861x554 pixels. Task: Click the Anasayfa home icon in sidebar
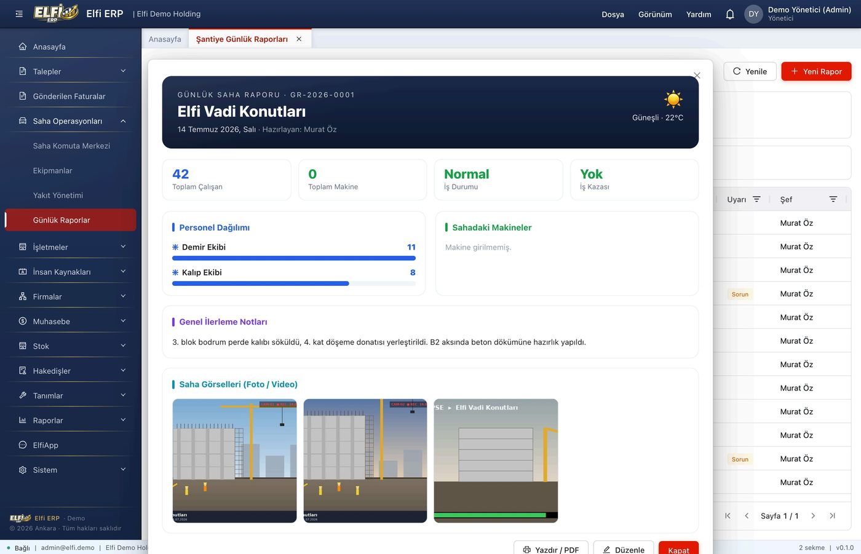point(23,47)
